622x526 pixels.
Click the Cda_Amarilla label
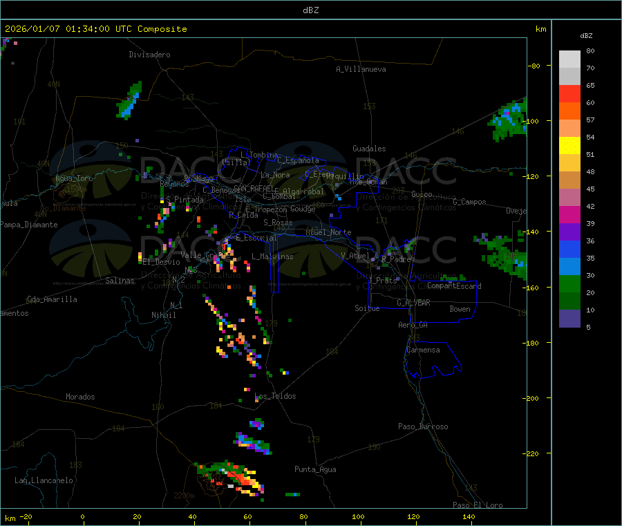52,299
